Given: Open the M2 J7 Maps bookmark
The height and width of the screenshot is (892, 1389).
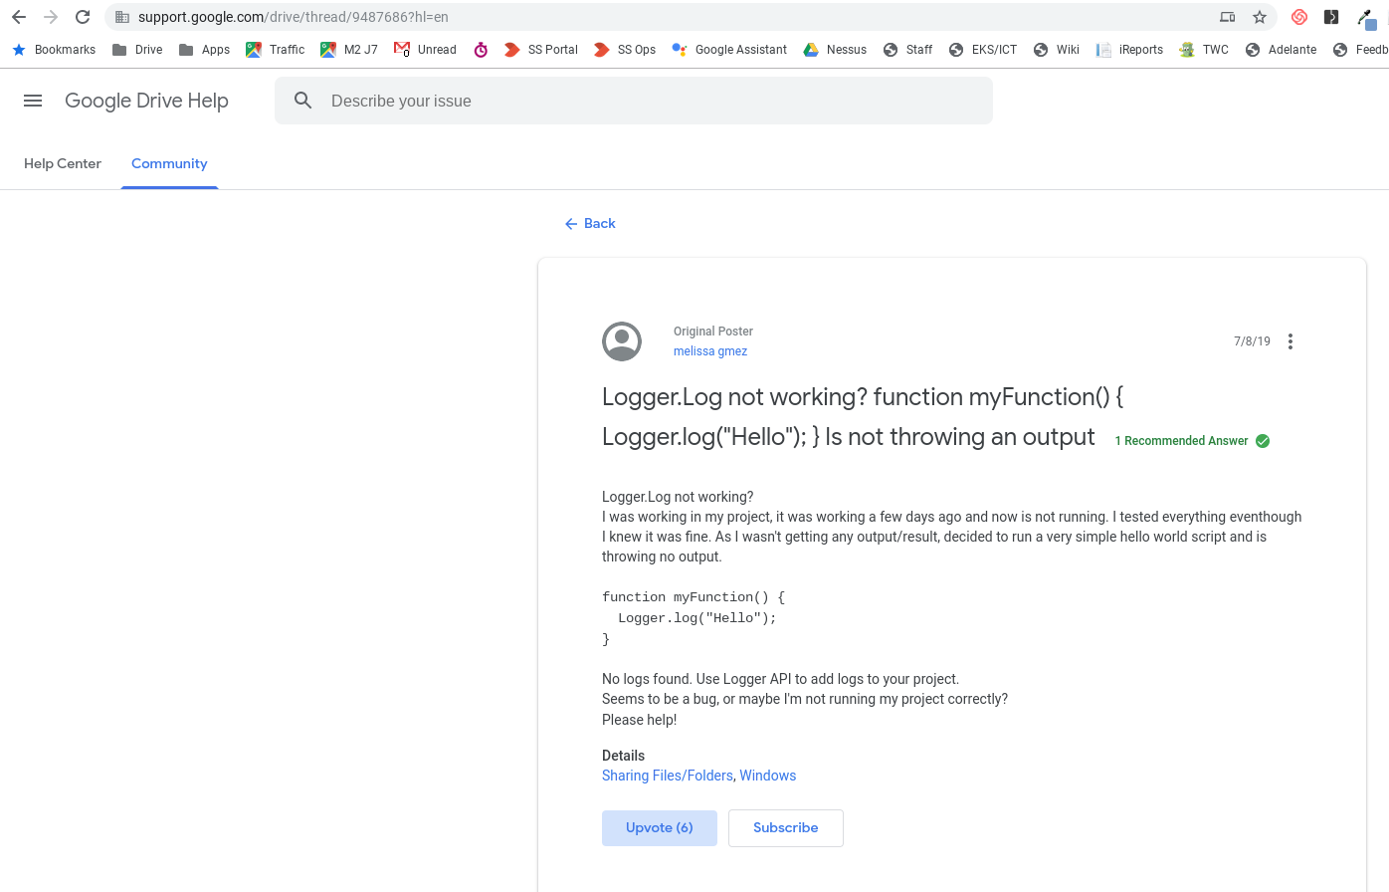Looking at the screenshot, I should pos(349,49).
